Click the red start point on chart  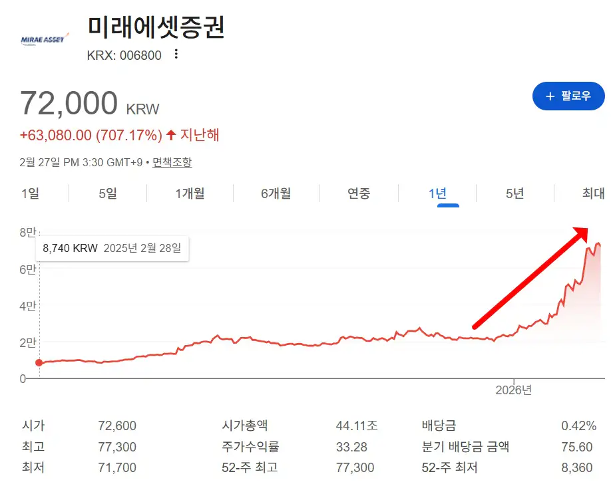pos(39,362)
